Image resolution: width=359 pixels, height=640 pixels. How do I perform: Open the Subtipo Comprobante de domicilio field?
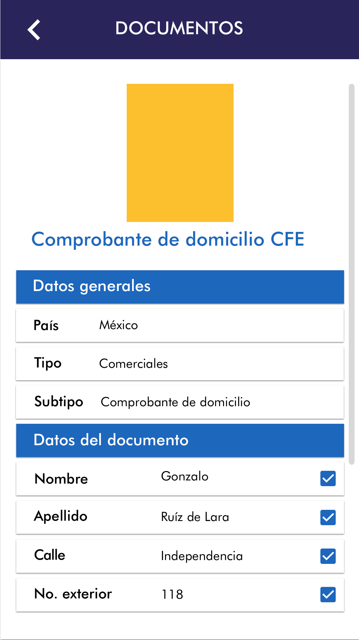pyautogui.click(x=175, y=402)
